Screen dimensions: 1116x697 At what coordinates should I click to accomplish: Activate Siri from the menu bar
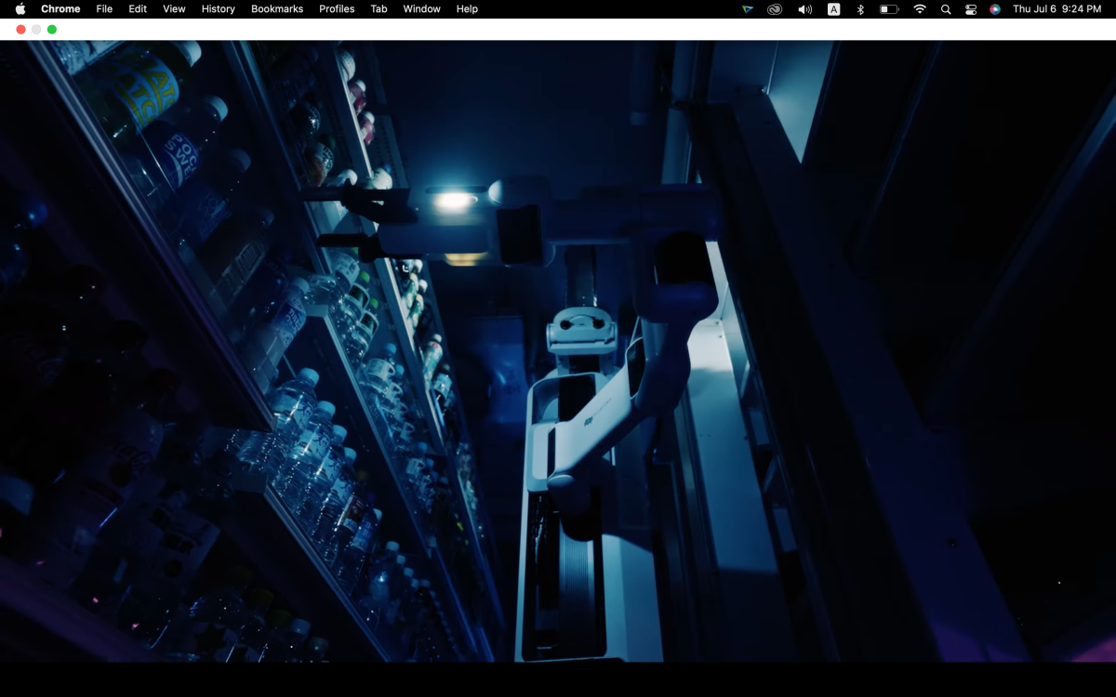(x=995, y=9)
